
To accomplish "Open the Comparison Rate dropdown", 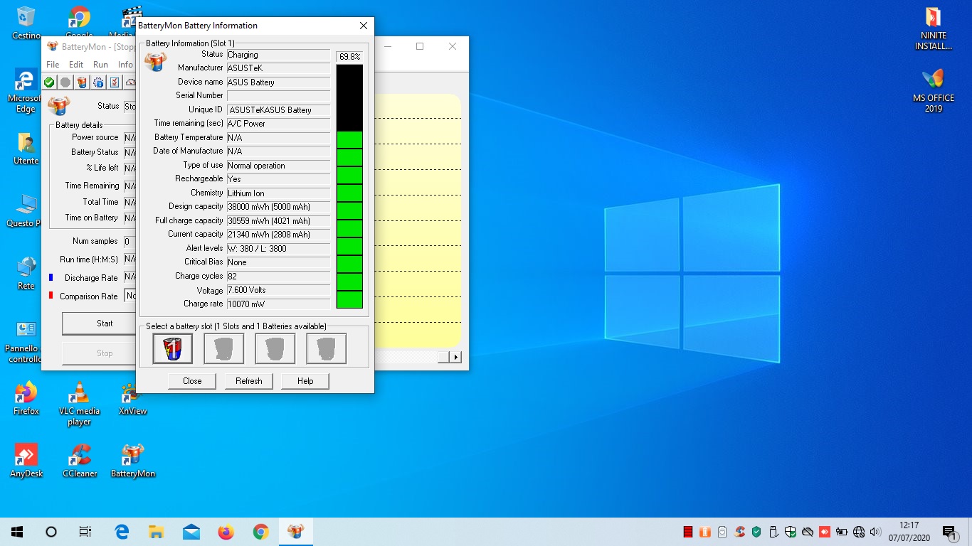I will tap(130, 296).
